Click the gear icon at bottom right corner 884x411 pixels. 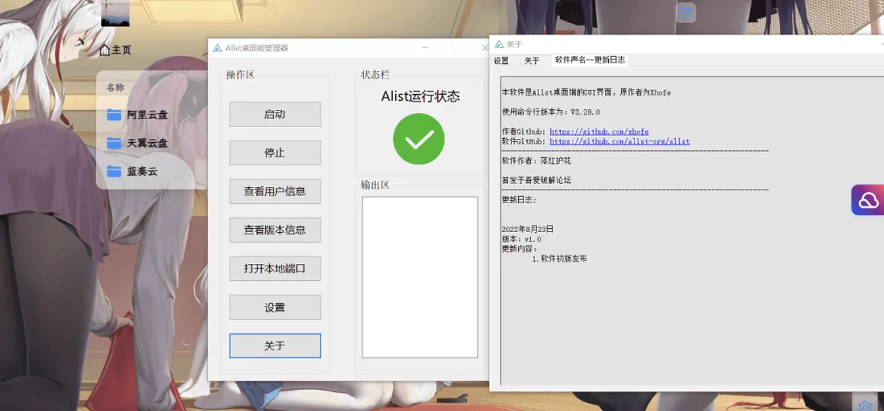point(864,405)
